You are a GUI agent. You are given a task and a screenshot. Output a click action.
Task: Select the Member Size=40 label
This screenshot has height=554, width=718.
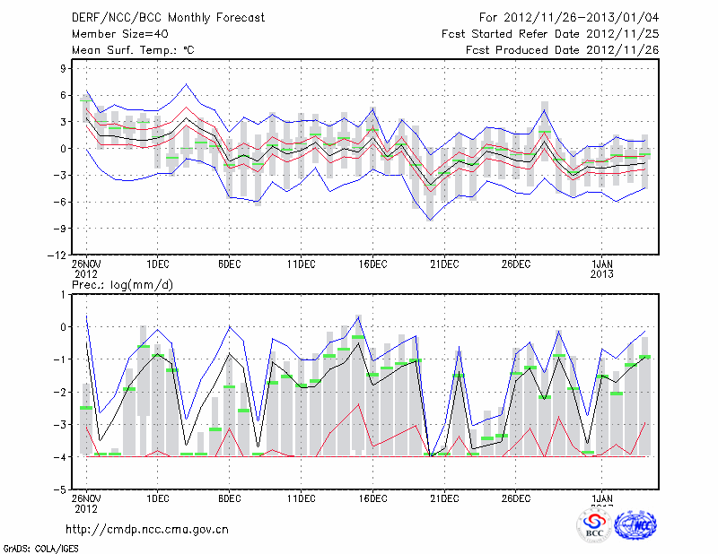[118, 34]
